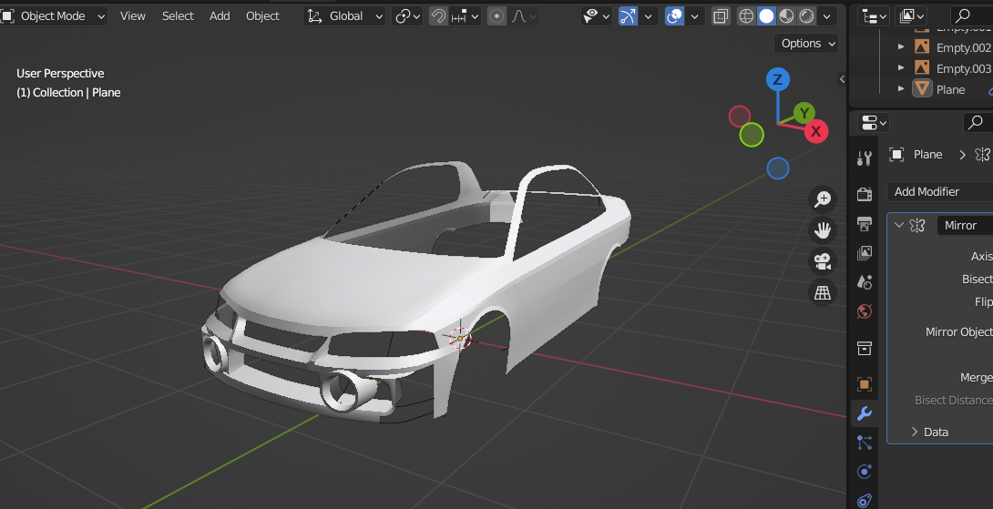Toggle viewport overlays
The height and width of the screenshot is (509, 993).
(674, 16)
